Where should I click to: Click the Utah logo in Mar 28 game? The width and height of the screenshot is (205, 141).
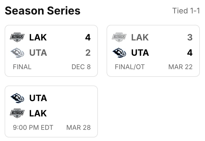click(x=17, y=98)
